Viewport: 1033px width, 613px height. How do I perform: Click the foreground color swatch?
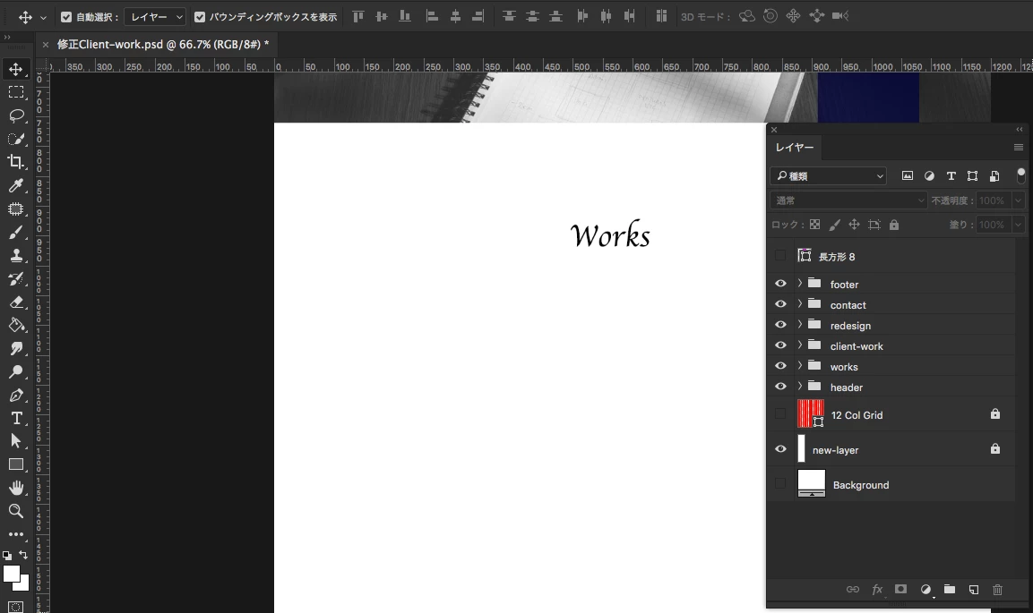pyautogui.click(x=11, y=573)
